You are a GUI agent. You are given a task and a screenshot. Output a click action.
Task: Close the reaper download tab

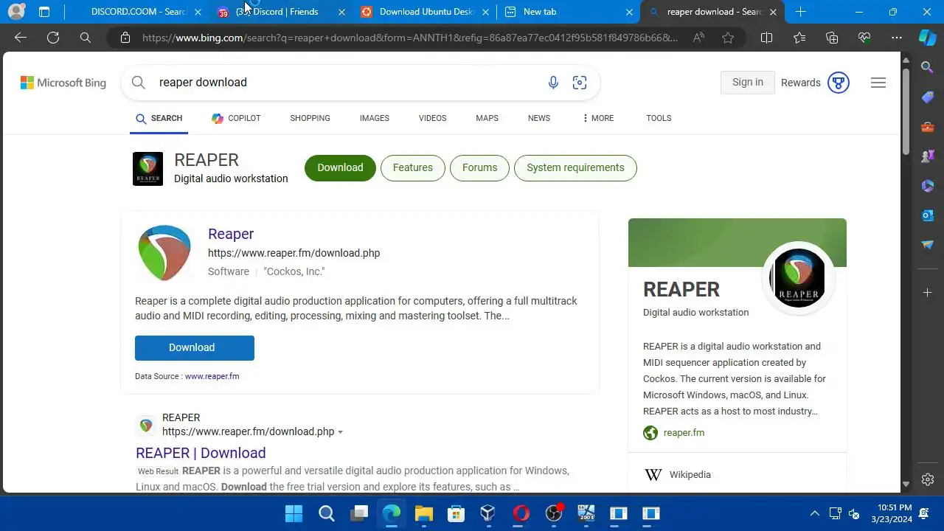(773, 12)
